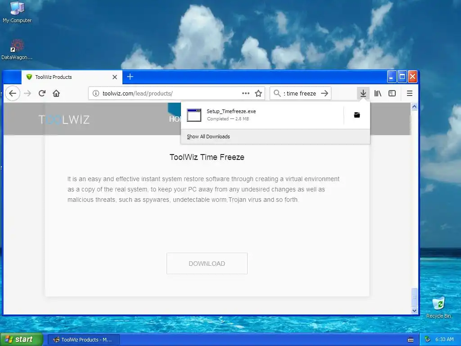
Task: Select the DataWagon desktop shortcut
Action: click(17, 50)
